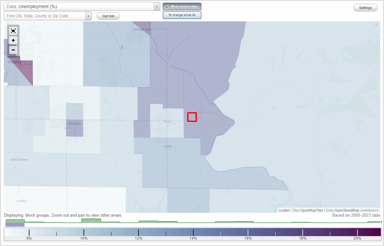Open the 'Data: Unemployment (%)' dropdown
This screenshot has height=246, width=384.
coord(80,6)
